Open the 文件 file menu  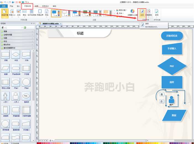(x=4, y=6)
